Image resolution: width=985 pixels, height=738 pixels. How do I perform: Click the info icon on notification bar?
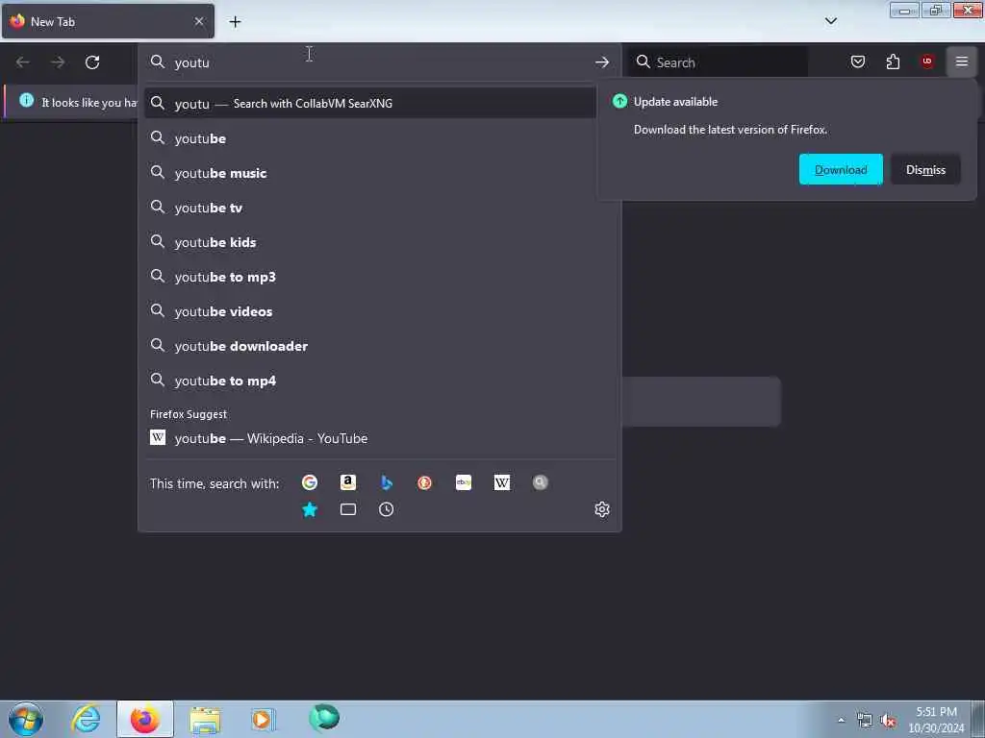tap(26, 100)
